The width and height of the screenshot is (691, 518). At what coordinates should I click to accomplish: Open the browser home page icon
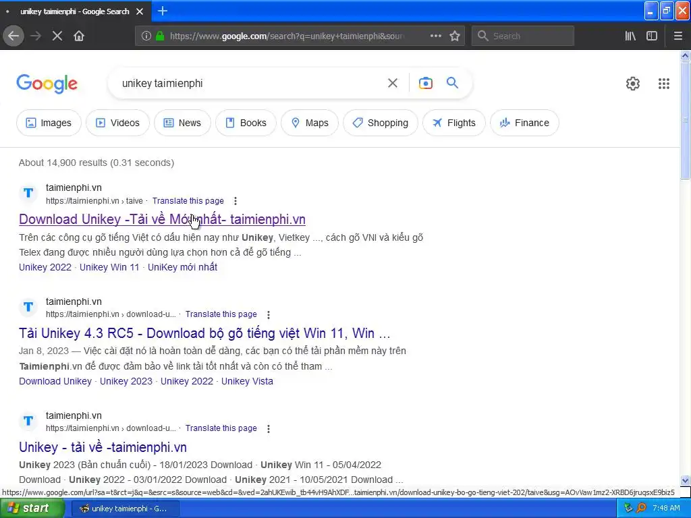pyautogui.click(x=79, y=36)
